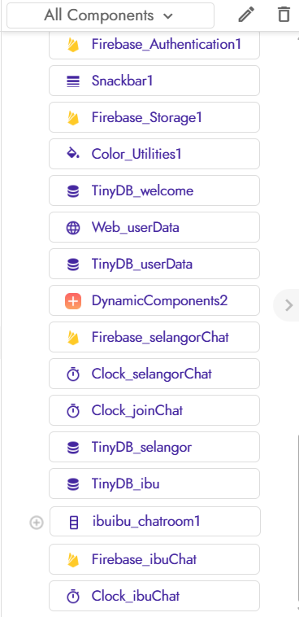This screenshot has width=299, height=617.
Task: Click the DynamicComponents2 orange plus icon
Action: [x=73, y=301]
